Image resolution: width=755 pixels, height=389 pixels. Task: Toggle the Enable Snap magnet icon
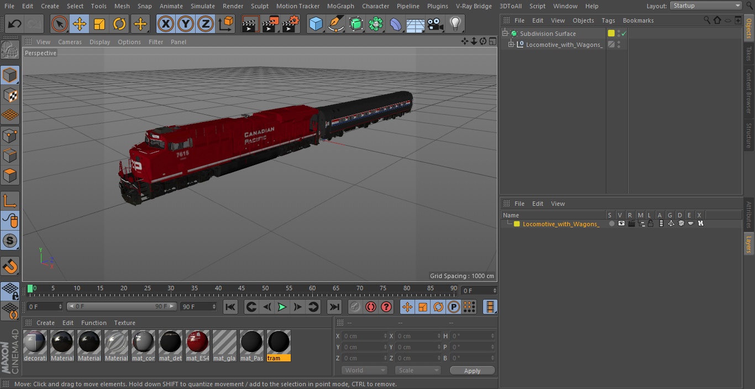pos(10,266)
